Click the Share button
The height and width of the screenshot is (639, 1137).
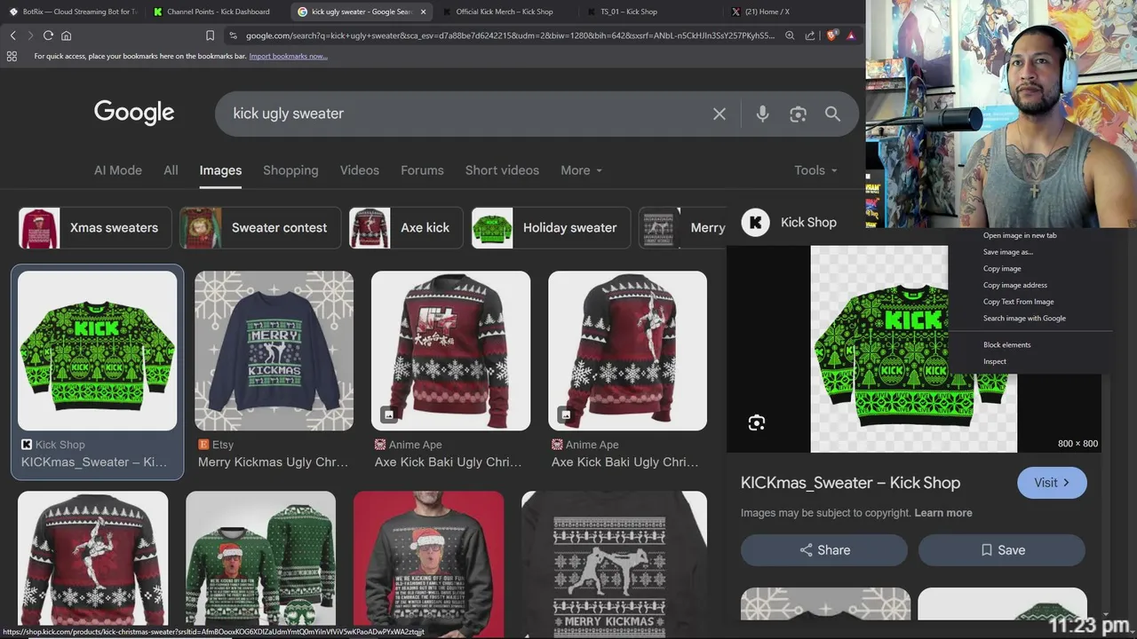[x=824, y=550]
